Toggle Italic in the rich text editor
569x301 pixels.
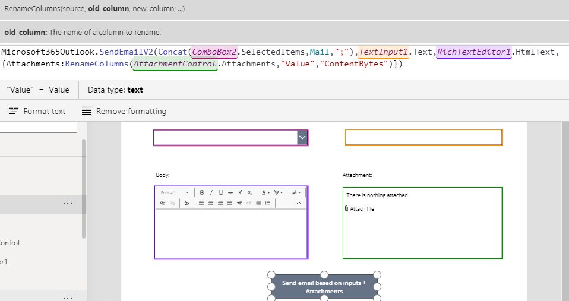[x=211, y=192]
